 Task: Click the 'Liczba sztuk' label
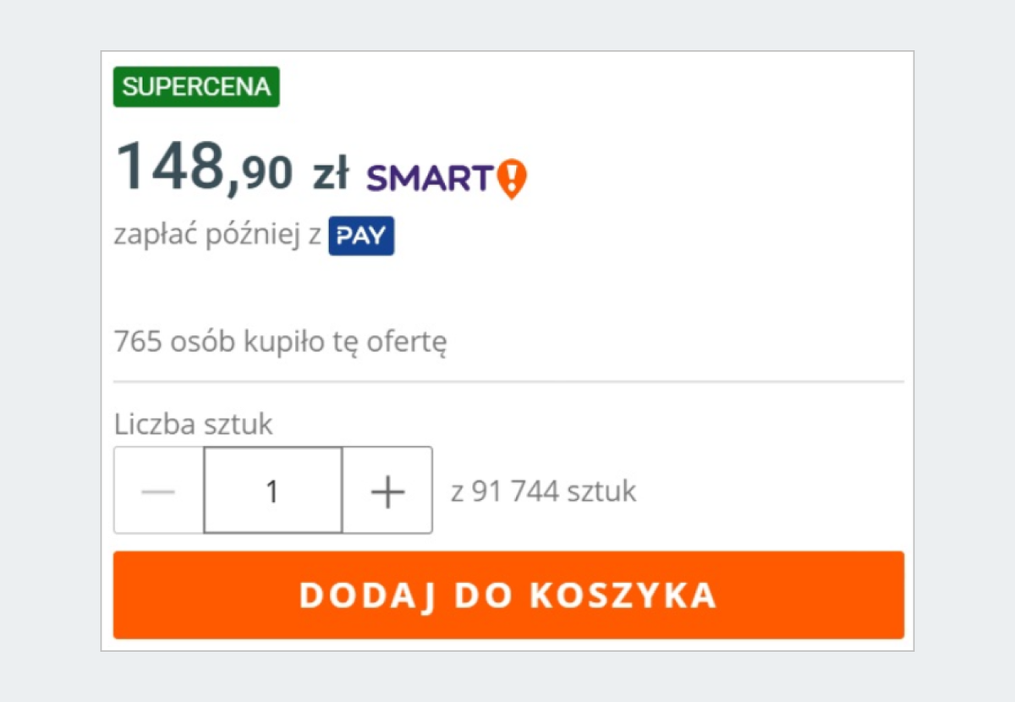click(x=193, y=424)
